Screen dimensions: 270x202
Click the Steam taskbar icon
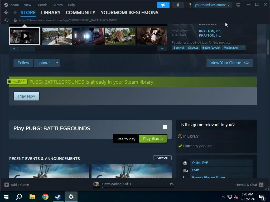58,197
